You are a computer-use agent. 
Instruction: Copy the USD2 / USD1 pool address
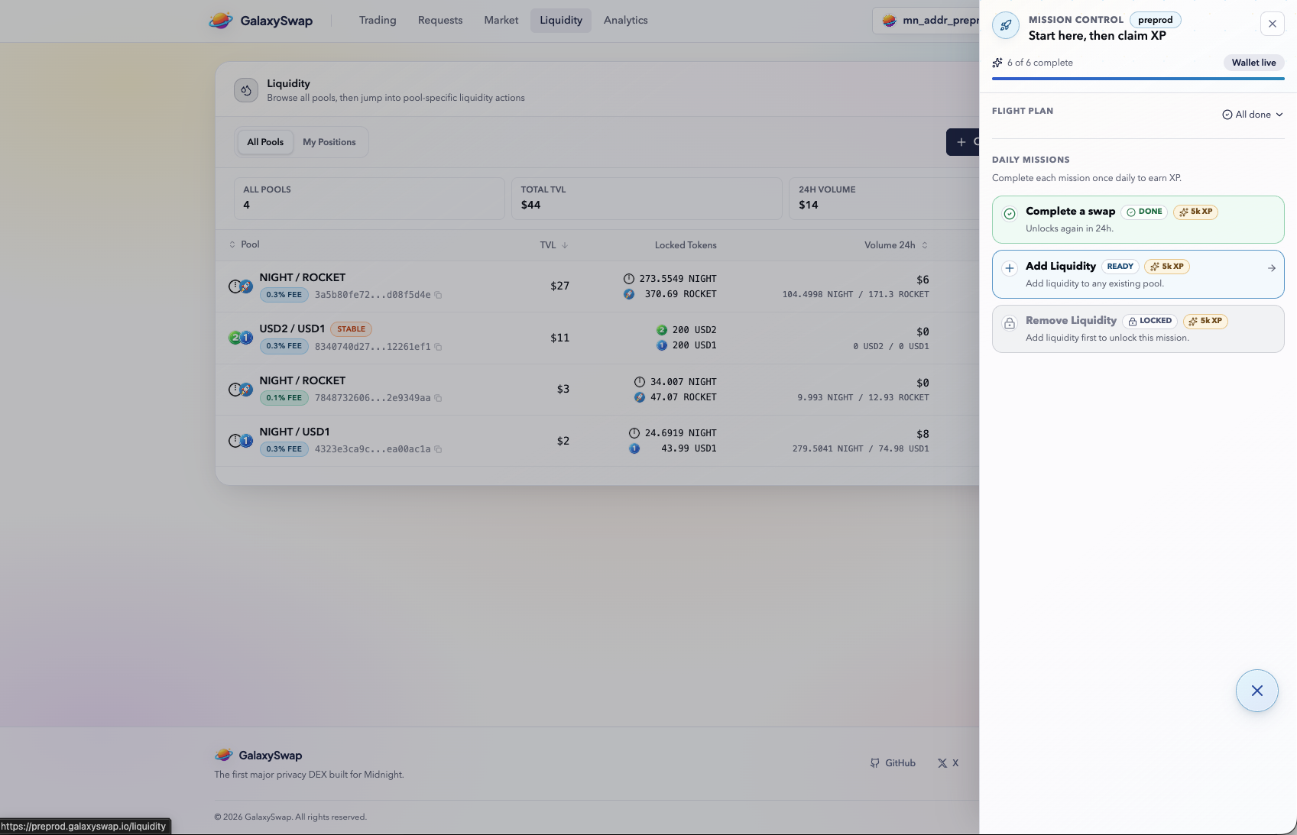(438, 347)
